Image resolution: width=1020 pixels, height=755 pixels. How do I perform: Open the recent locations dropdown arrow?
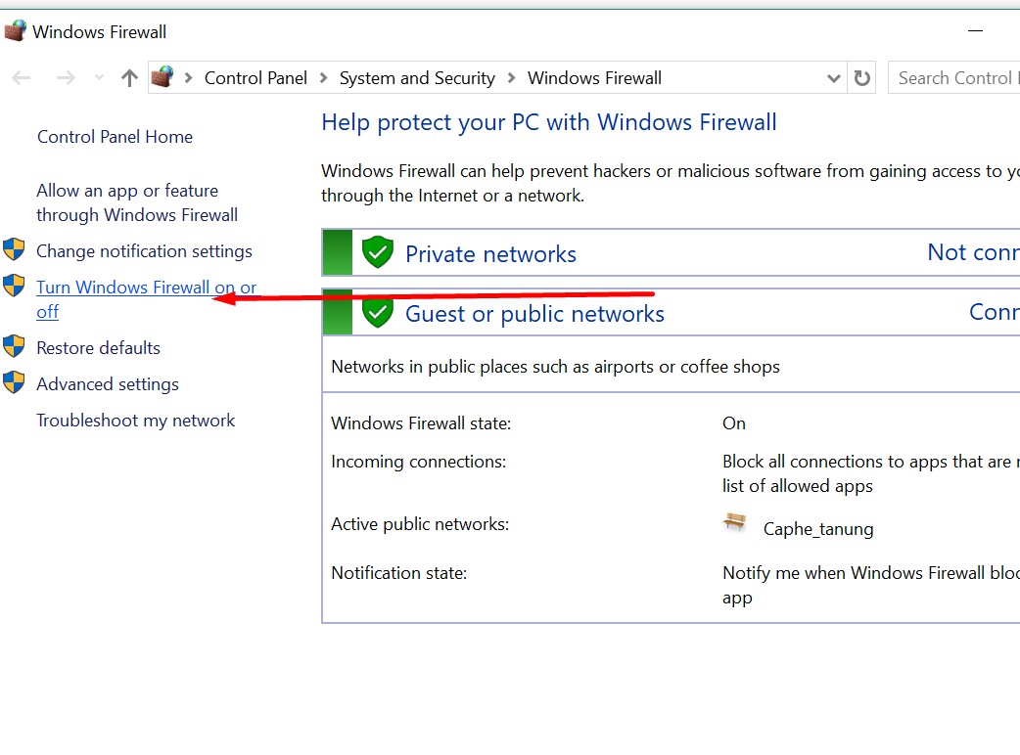[x=99, y=78]
